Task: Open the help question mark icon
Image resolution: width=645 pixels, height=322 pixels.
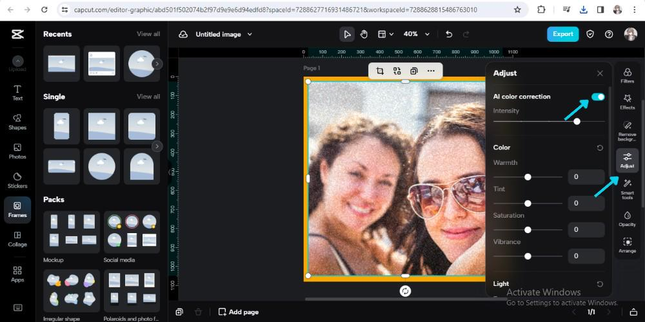Action: click(x=610, y=34)
